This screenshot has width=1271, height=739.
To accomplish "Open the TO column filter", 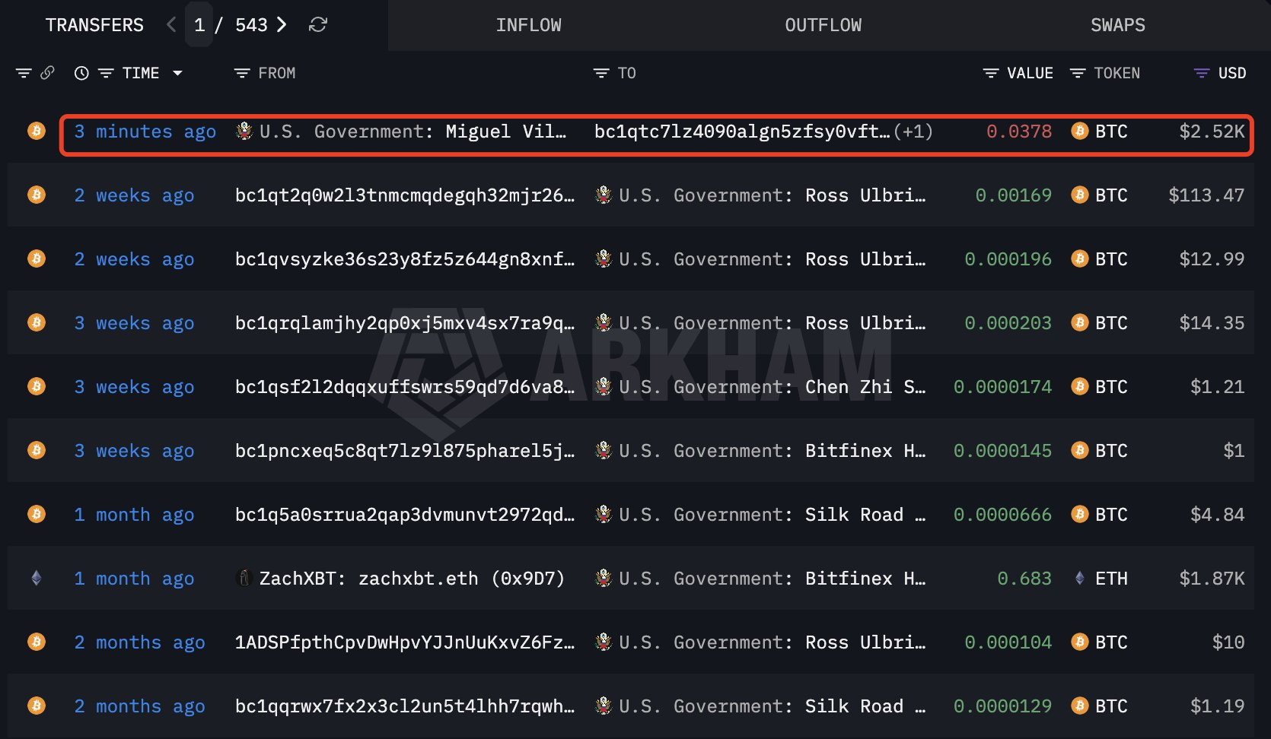I will (601, 73).
